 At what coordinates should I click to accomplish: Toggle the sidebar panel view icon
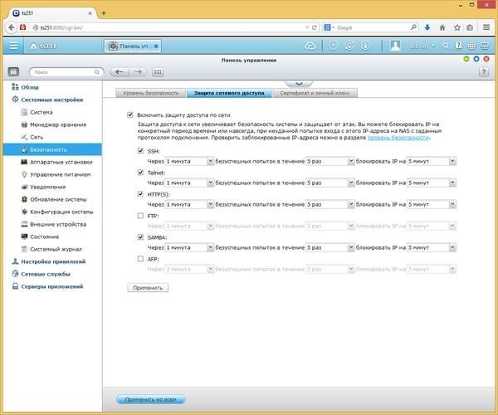[x=13, y=72]
